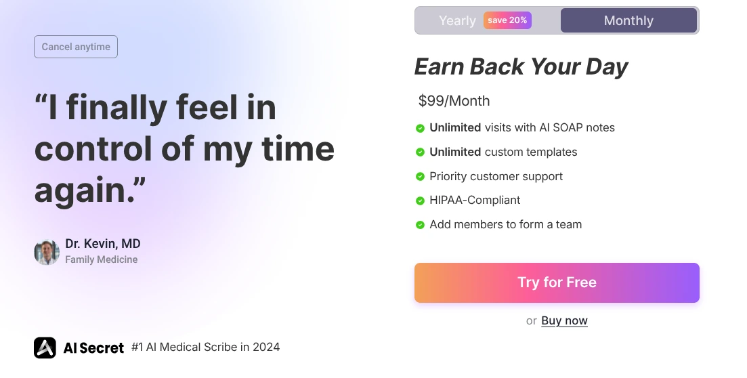Click green checkmark beside Priority customer support

click(x=420, y=176)
